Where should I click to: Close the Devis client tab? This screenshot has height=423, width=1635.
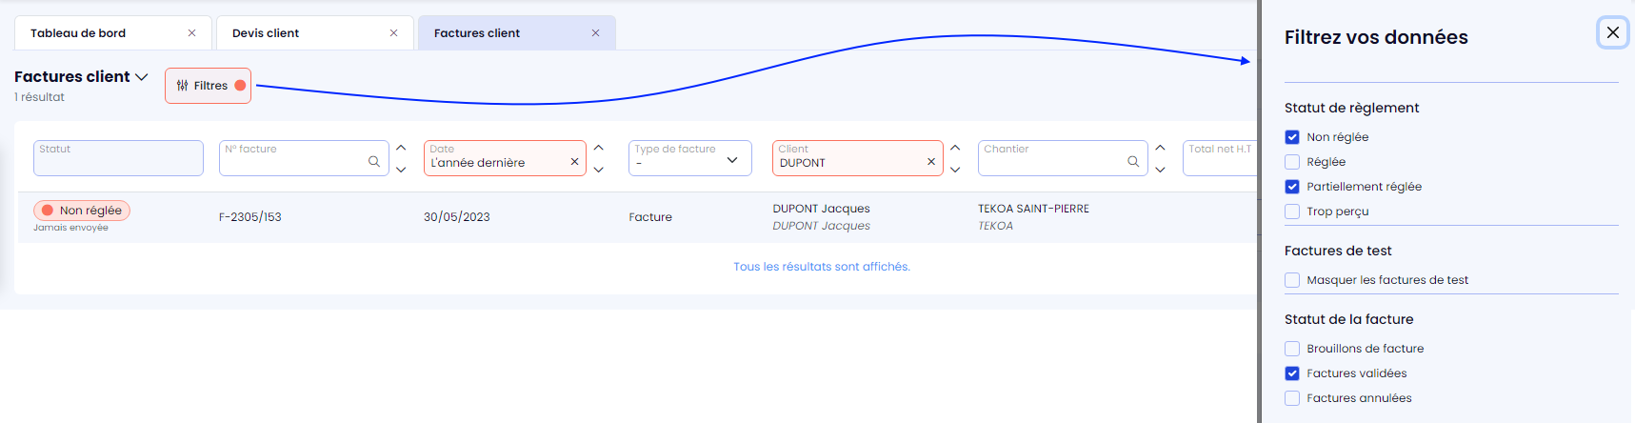click(x=393, y=33)
